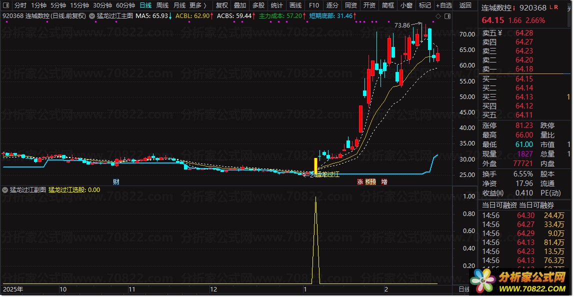The image size is (574, 297).
Task: Click the diamond icon in main chart header
Action: tap(438, 16)
